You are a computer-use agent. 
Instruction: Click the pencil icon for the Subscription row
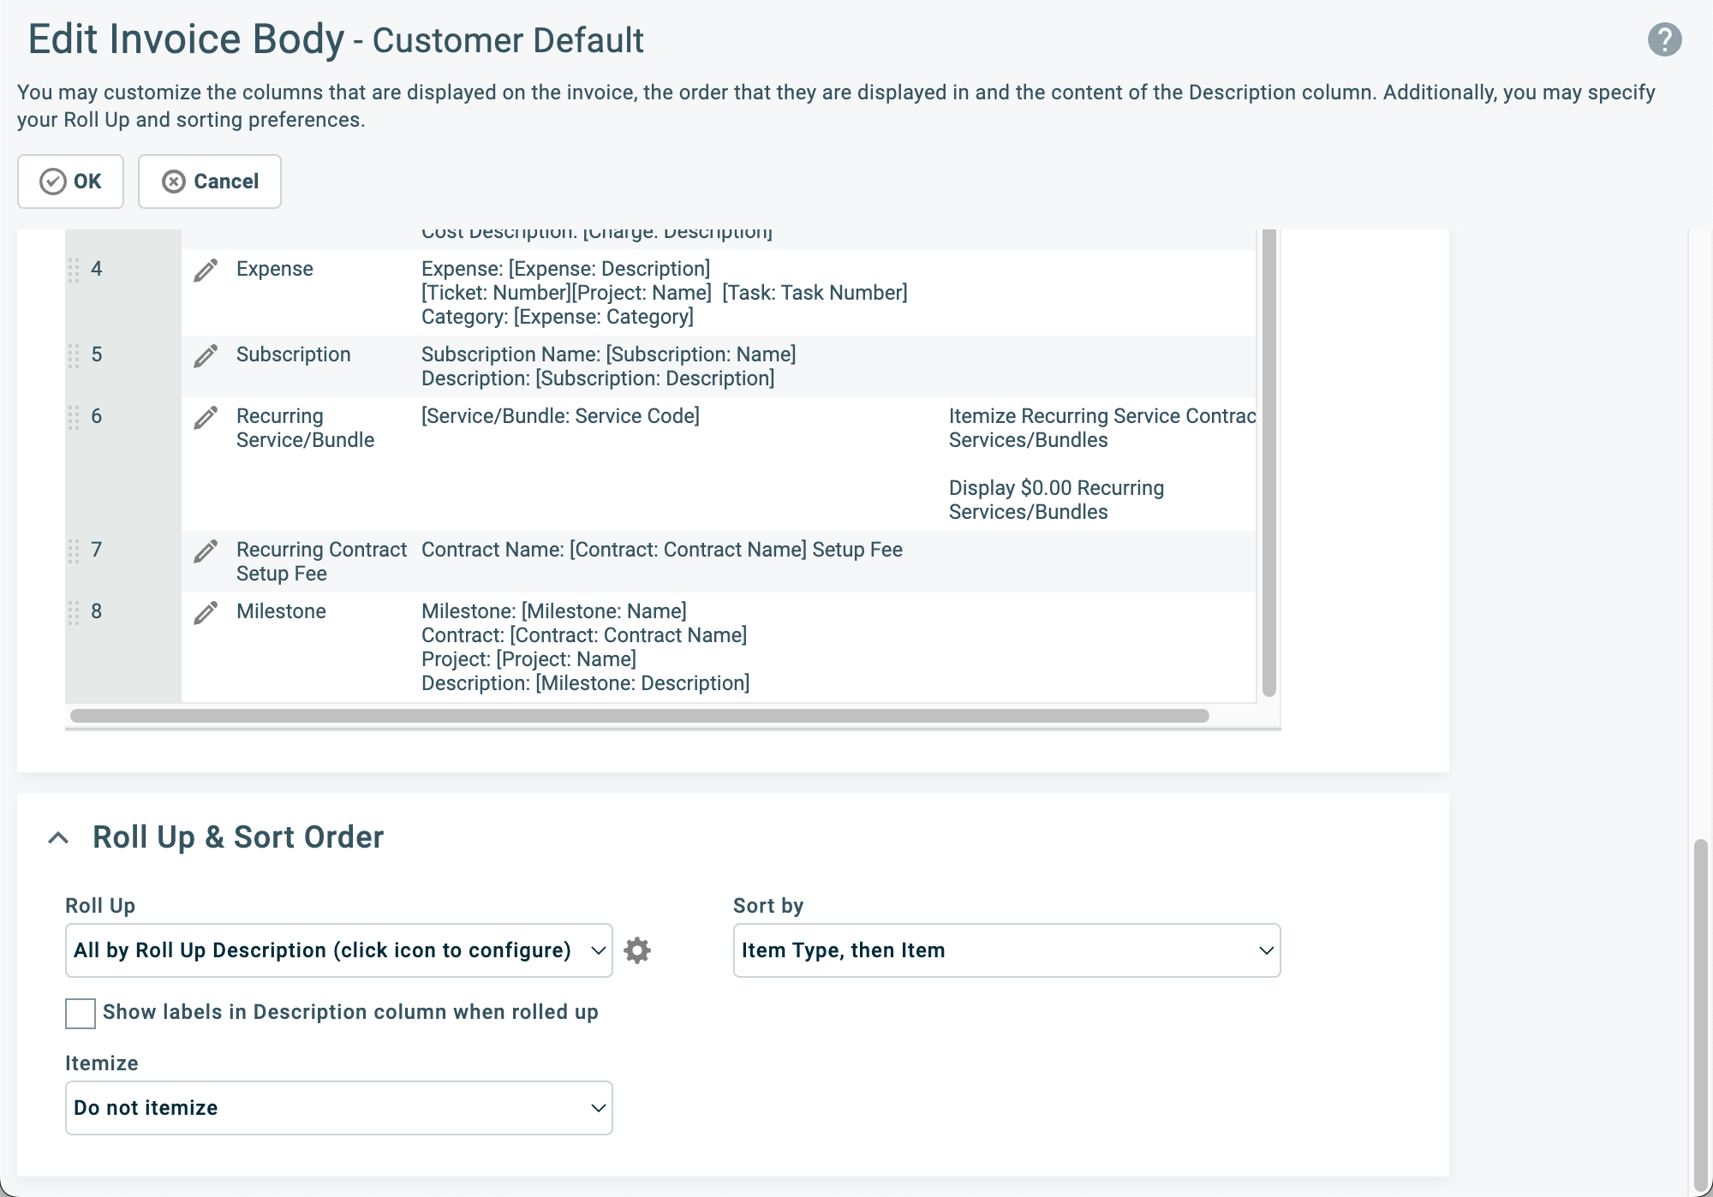click(x=206, y=356)
